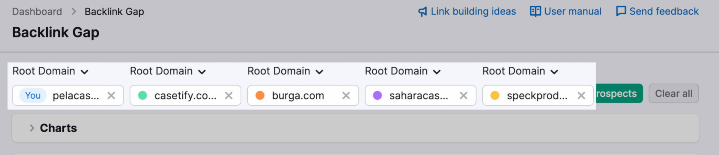Click the orange dot next to burga.com
This screenshot has height=155, width=719.
[x=260, y=95]
